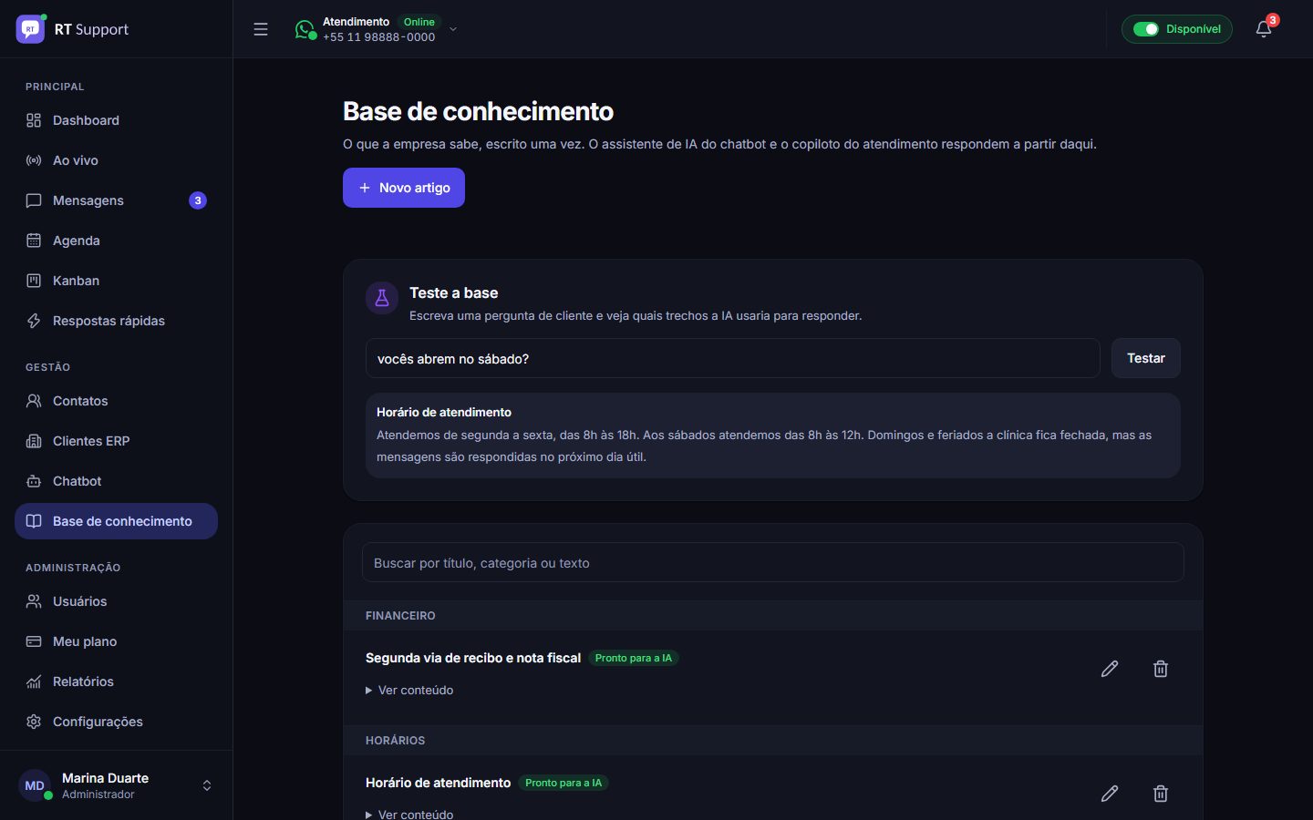Click the Novo artigo button

click(x=404, y=188)
